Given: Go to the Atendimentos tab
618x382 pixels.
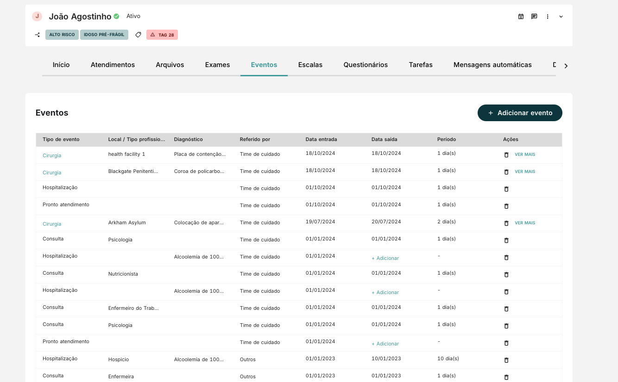Looking at the screenshot, I should tap(113, 65).
